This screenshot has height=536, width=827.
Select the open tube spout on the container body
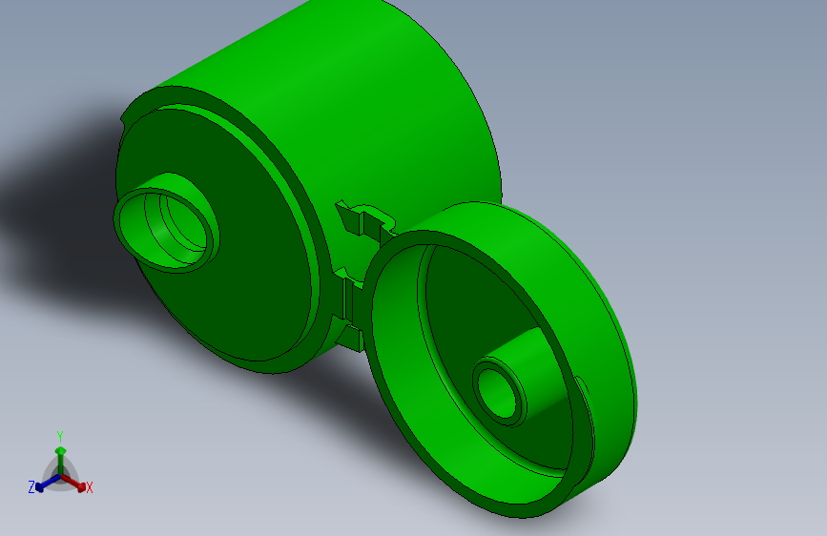[x=166, y=222]
